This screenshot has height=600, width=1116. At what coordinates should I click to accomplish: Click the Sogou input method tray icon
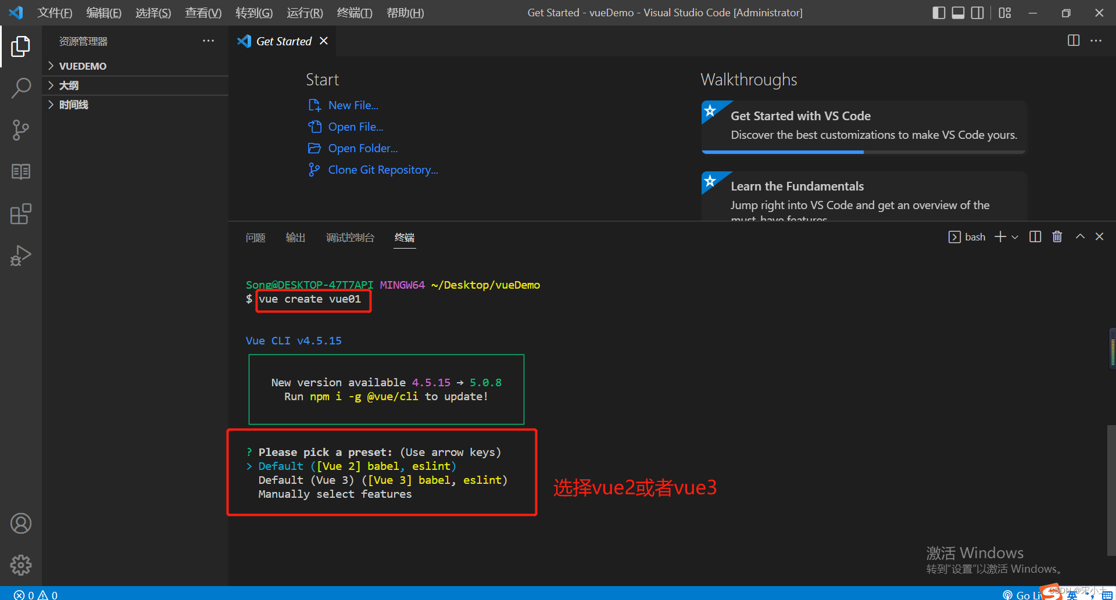pyautogui.click(x=1051, y=592)
